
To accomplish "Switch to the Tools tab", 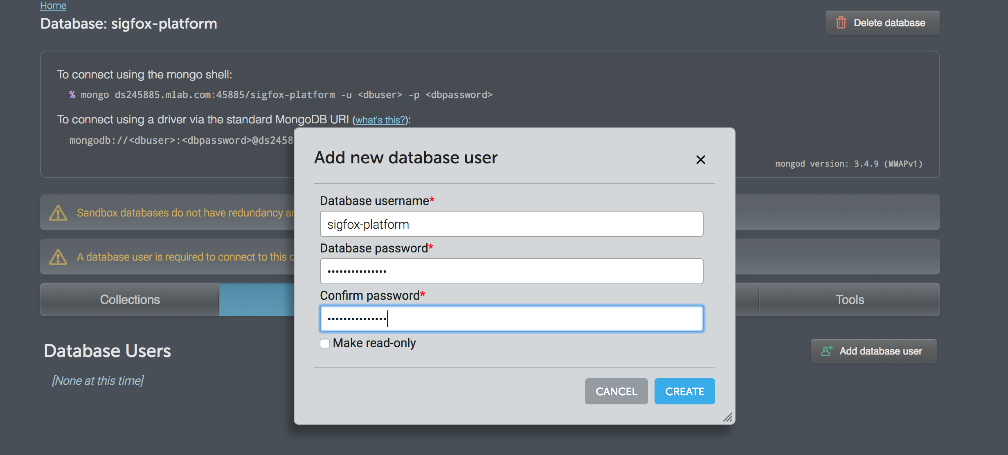I will click(849, 299).
